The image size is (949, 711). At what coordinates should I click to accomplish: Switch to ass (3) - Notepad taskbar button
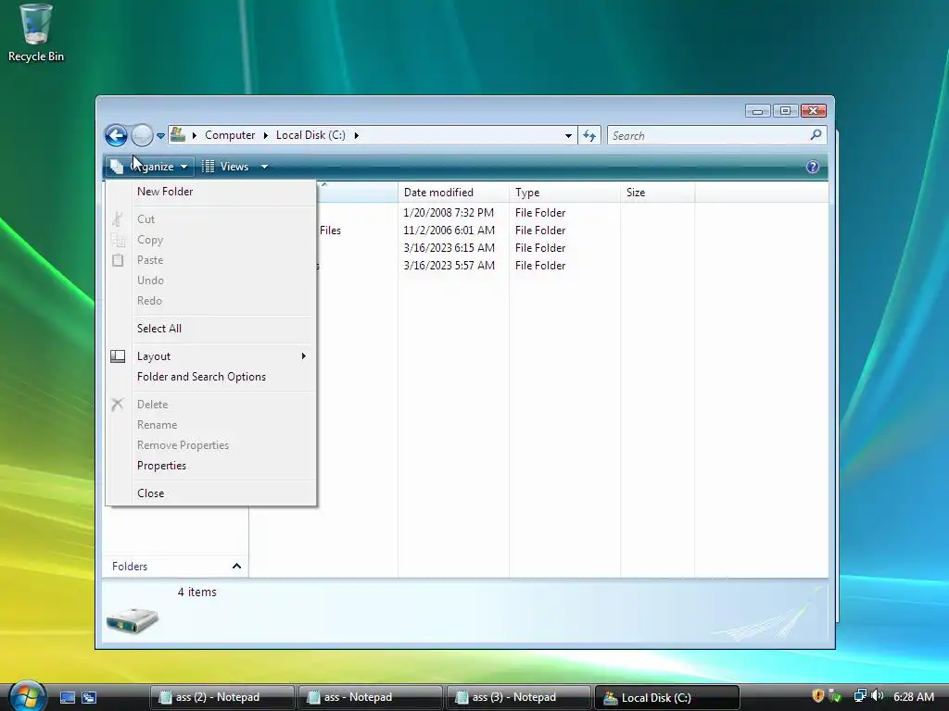pos(519,698)
